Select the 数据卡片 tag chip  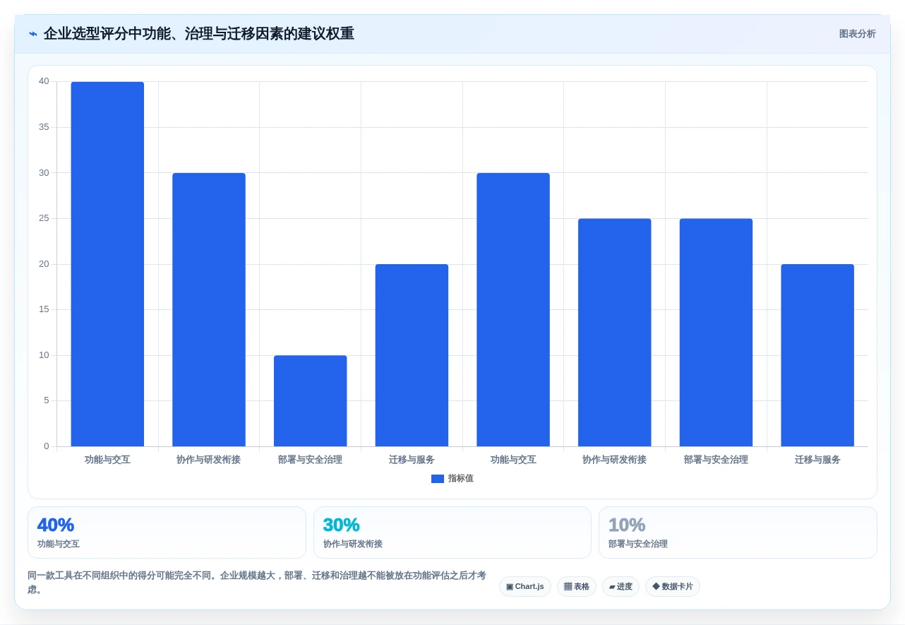(x=673, y=587)
